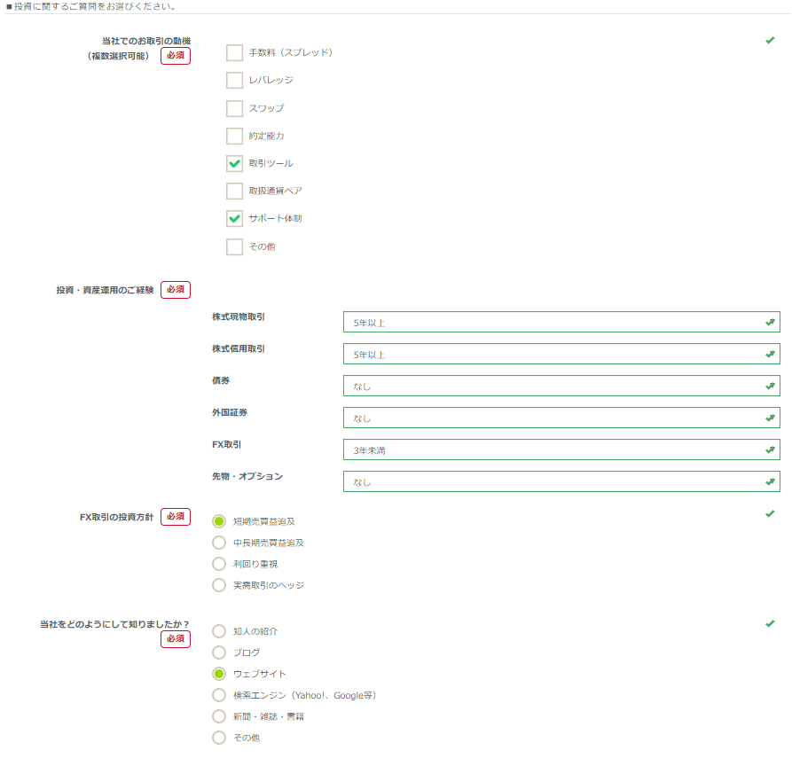The width and height of the screenshot is (792, 758).
Task: Change the FX取引 experience dropdown
Action: pos(561,450)
